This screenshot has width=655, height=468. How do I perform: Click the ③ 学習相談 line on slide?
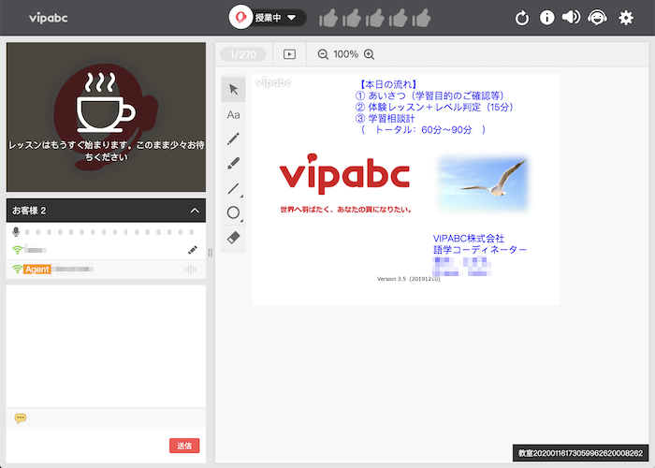pos(386,118)
